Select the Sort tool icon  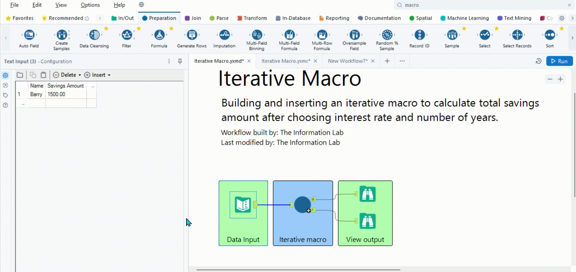549,35
